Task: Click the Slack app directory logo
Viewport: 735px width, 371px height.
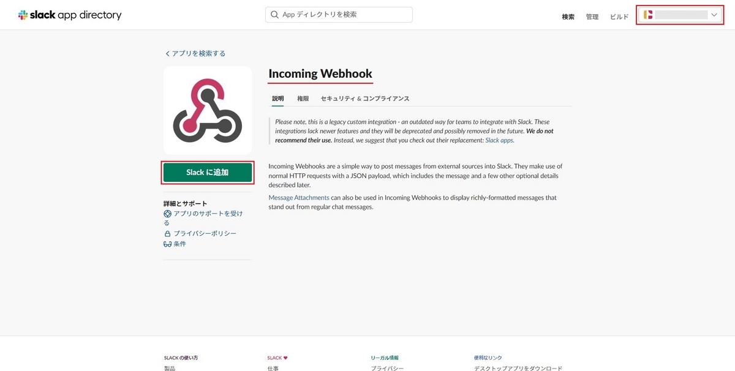Action: pos(70,15)
